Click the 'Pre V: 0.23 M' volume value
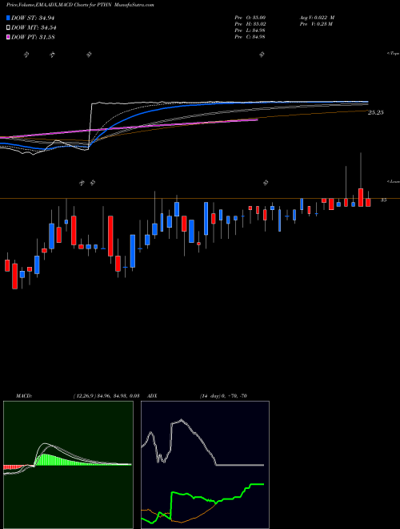The image size is (400, 529). tap(316, 24)
